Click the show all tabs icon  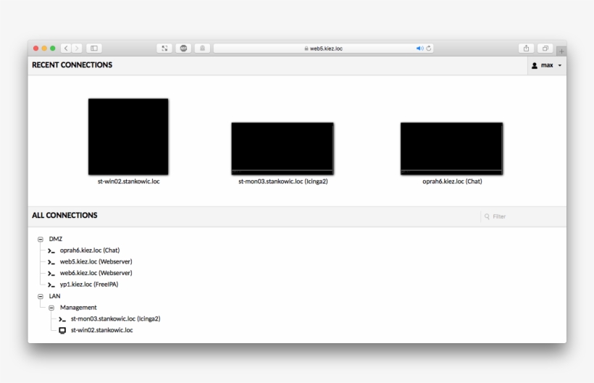pyautogui.click(x=546, y=49)
